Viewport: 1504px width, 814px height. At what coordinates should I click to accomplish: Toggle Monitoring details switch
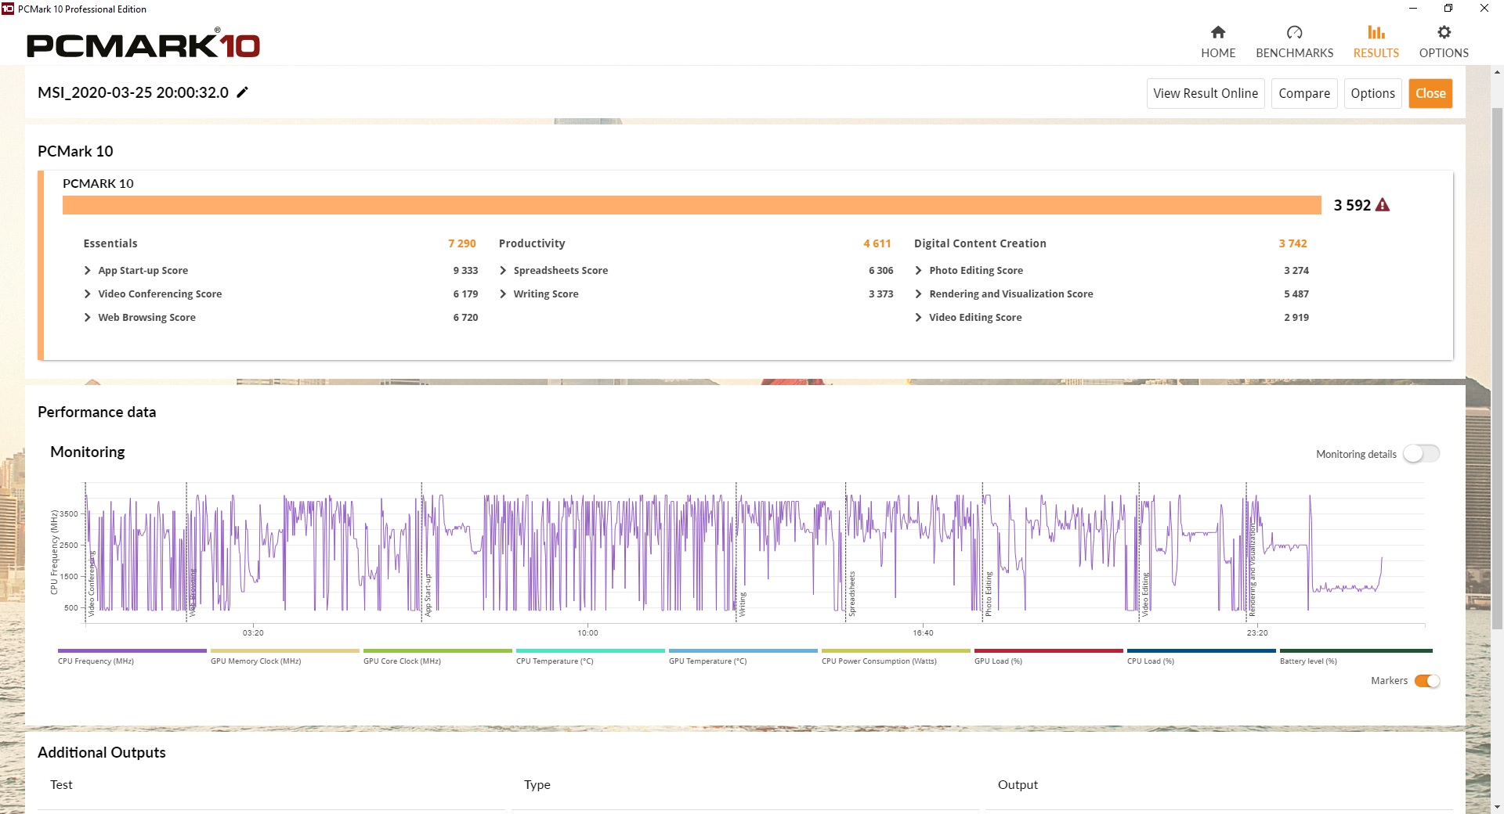point(1421,454)
